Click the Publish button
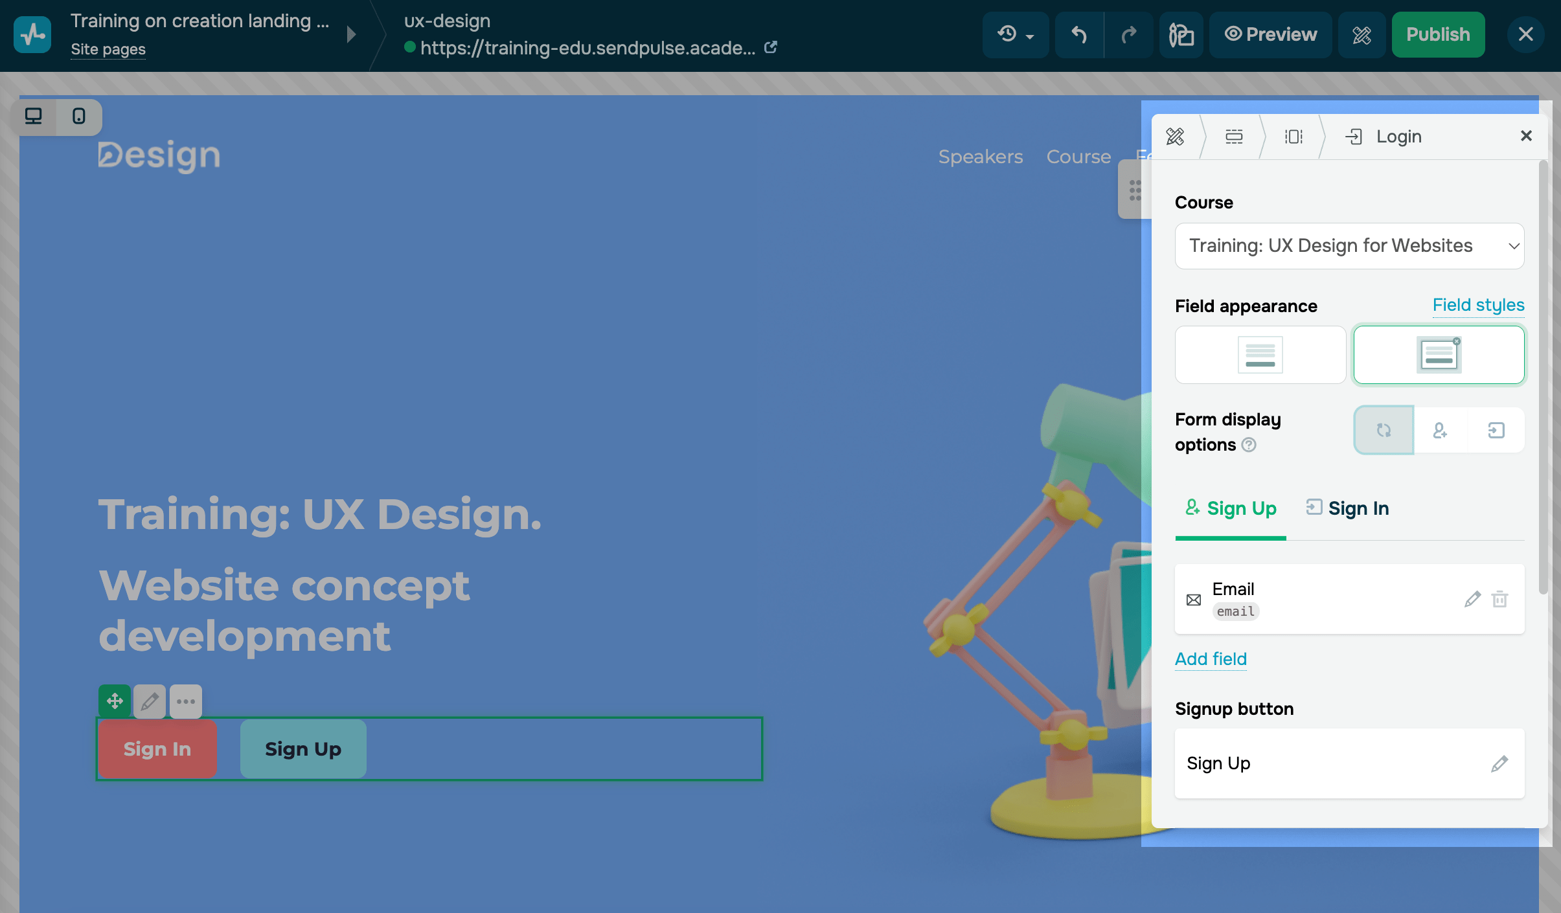Screen dimensions: 1561x913 [x=1438, y=35]
